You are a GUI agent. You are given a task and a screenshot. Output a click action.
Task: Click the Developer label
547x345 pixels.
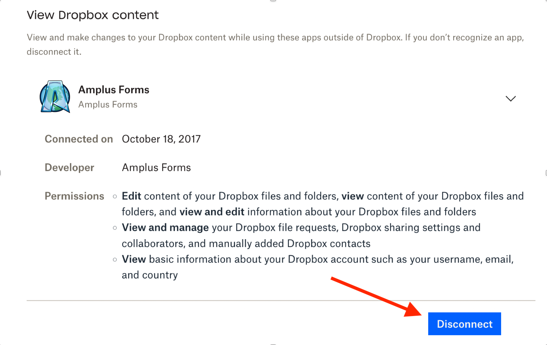(69, 168)
